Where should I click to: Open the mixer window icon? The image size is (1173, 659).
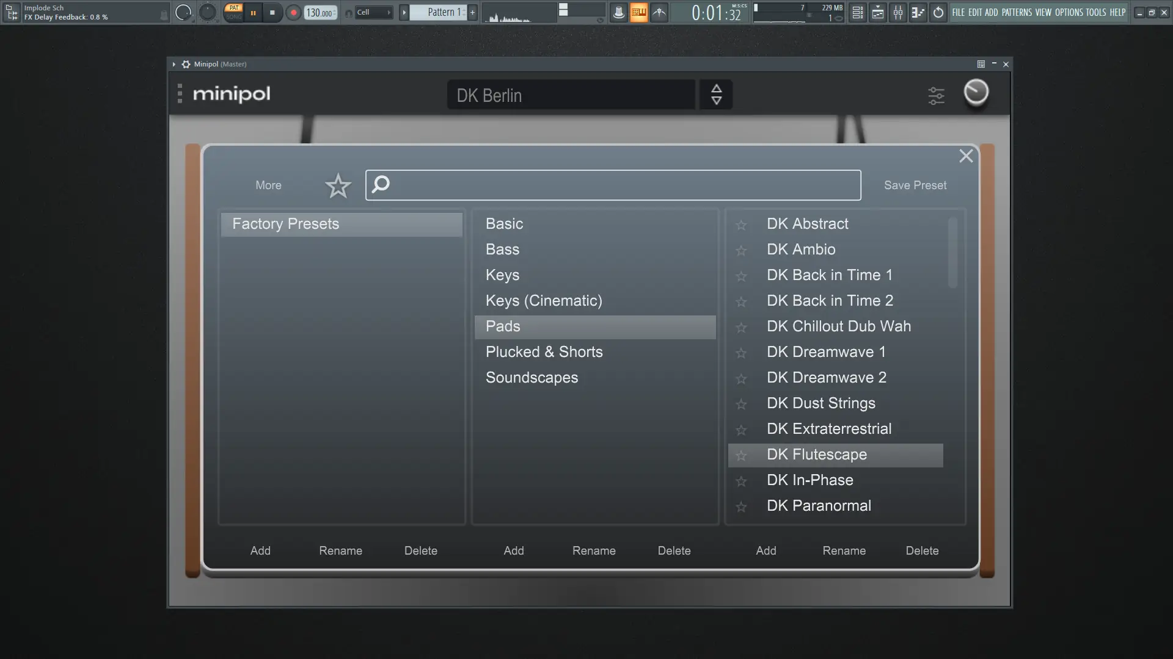click(897, 13)
